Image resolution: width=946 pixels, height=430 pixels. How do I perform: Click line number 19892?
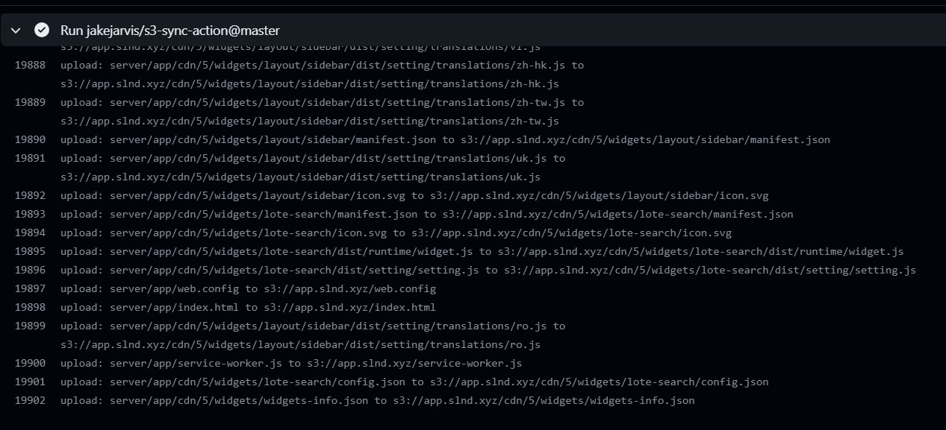[30, 196]
